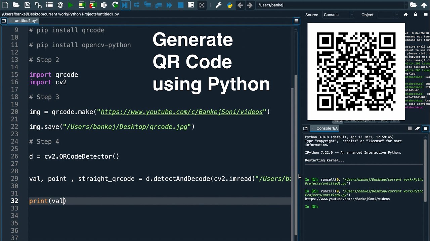Click the Save all files icon
Viewport: 430px width, 241px height.
coord(38,5)
